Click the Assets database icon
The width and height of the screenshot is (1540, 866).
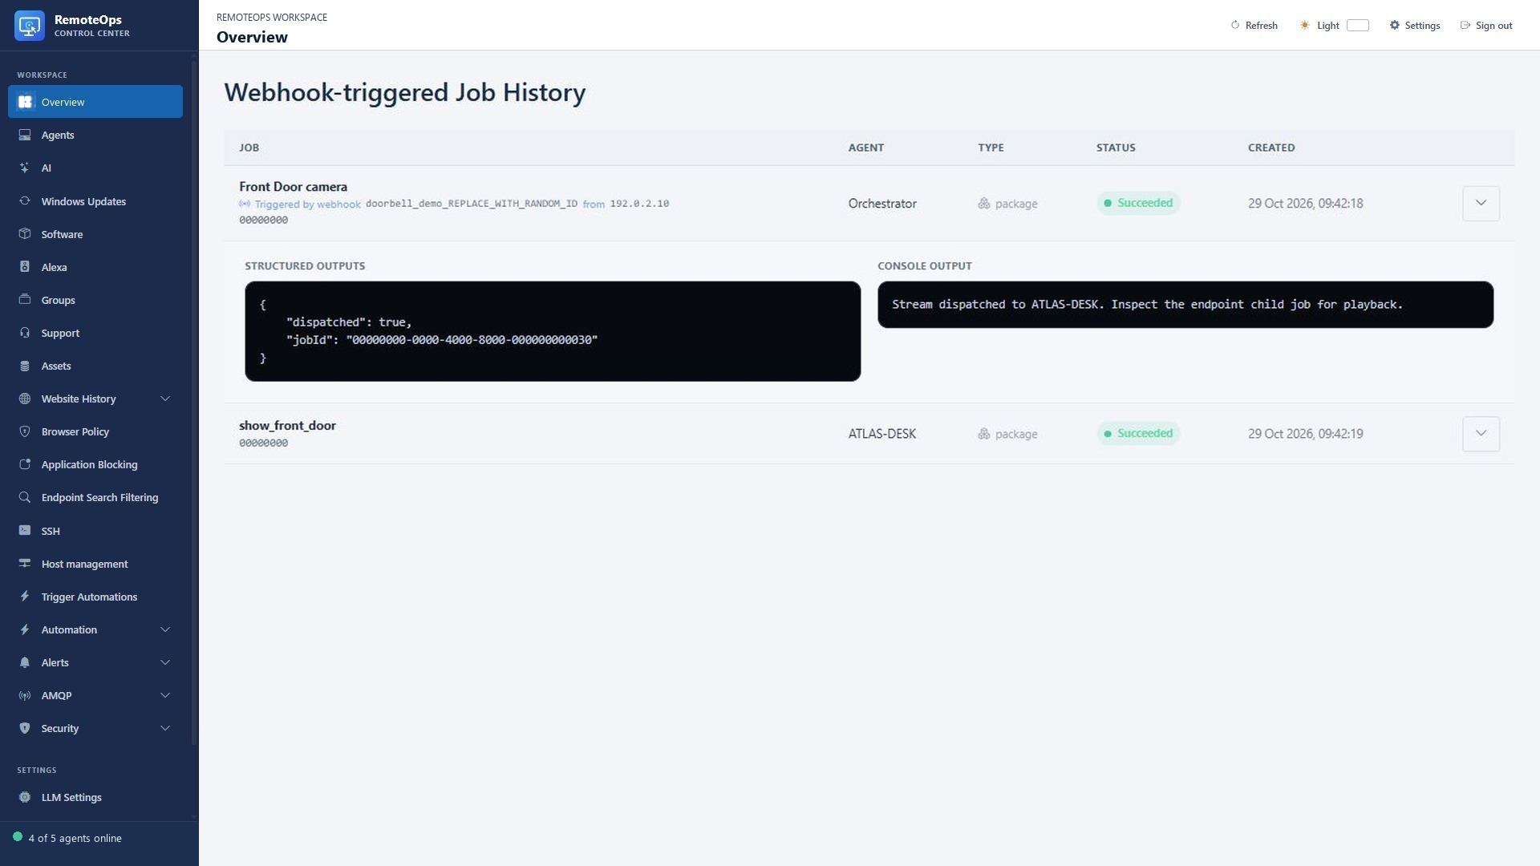tap(25, 366)
